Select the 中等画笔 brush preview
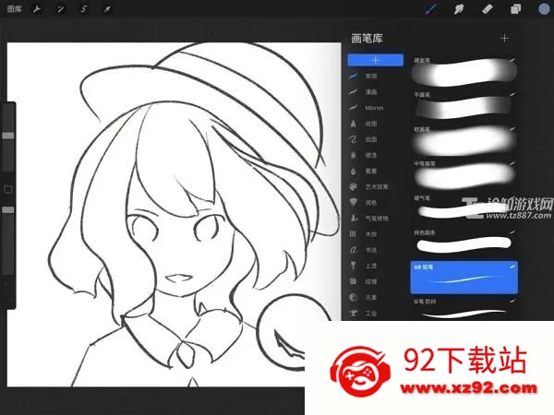The height and width of the screenshot is (415, 554). coord(464,175)
